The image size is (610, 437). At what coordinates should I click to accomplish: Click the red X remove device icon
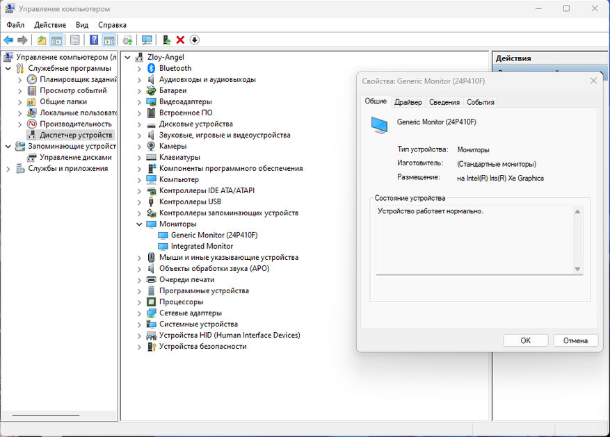[180, 40]
